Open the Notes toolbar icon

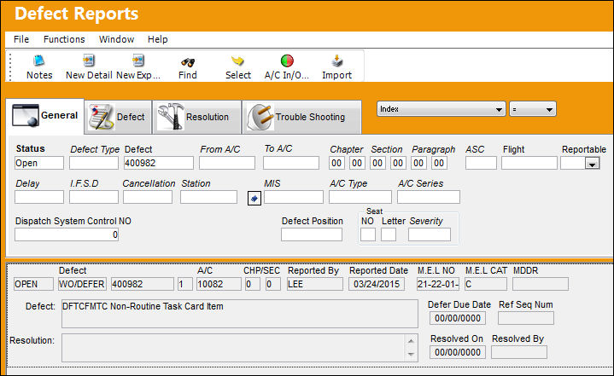tap(39, 61)
